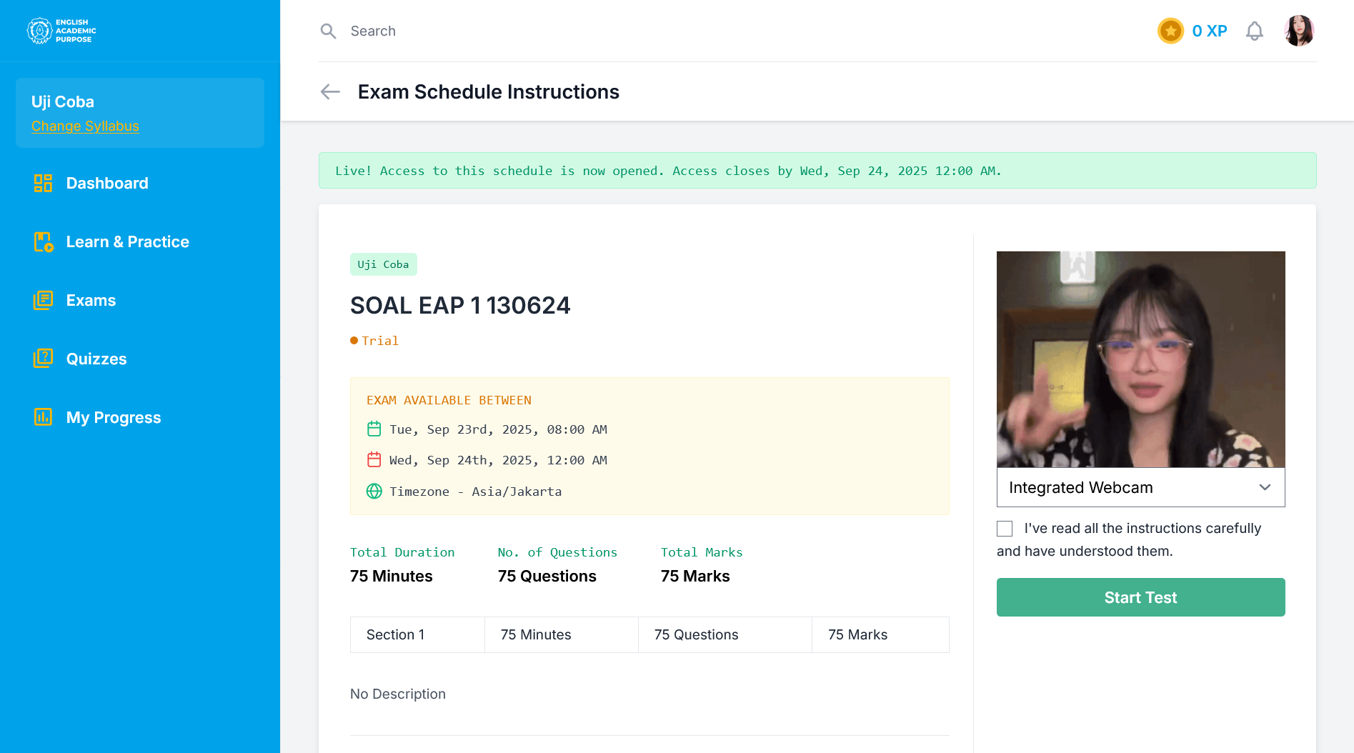Click the Learn & Practice icon
This screenshot has width=1354, height=753.
[43, 241]
